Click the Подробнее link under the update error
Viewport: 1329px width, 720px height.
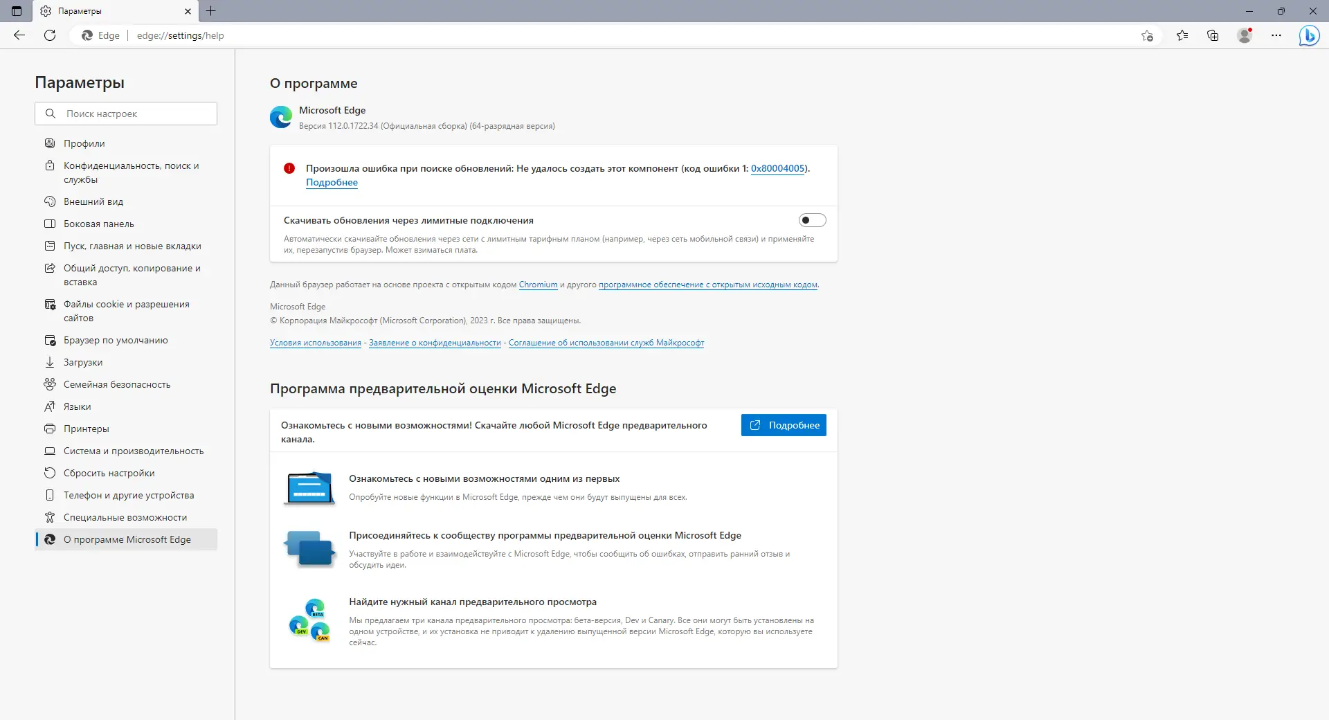tap(332, 182)
